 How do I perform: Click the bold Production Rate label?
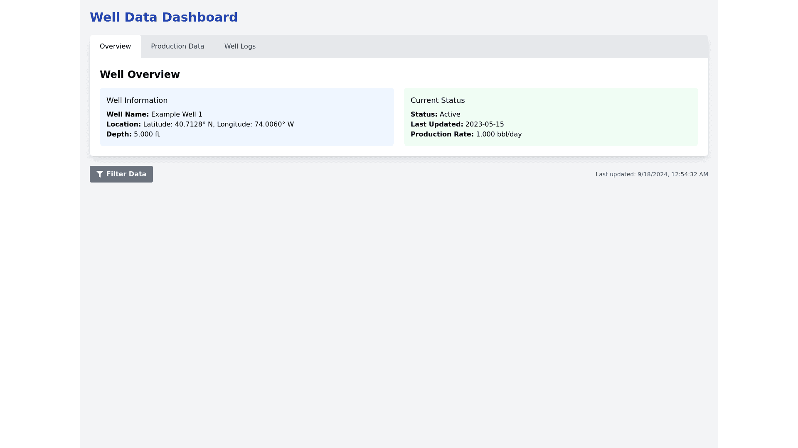442,134
